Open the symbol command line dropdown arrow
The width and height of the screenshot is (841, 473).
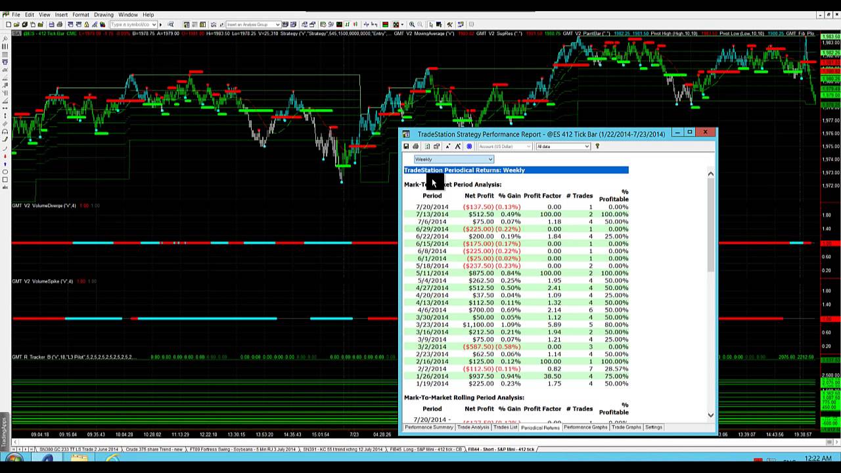point(154,24)
